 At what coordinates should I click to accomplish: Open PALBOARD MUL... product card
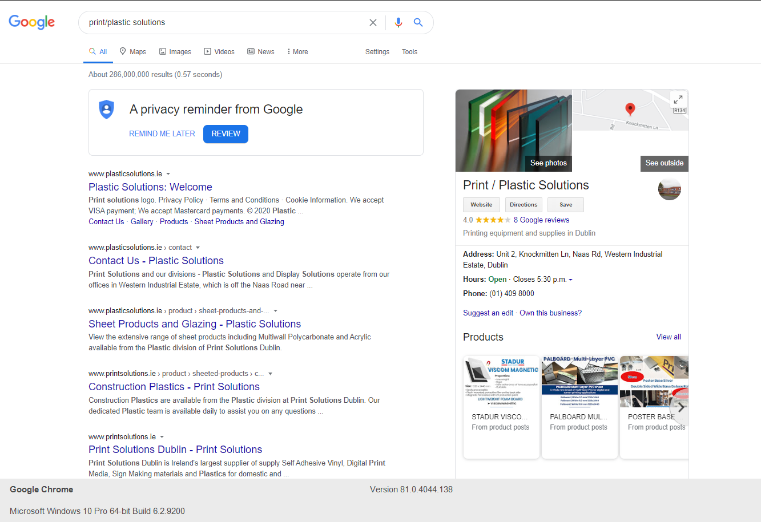[x=579, y=407]
